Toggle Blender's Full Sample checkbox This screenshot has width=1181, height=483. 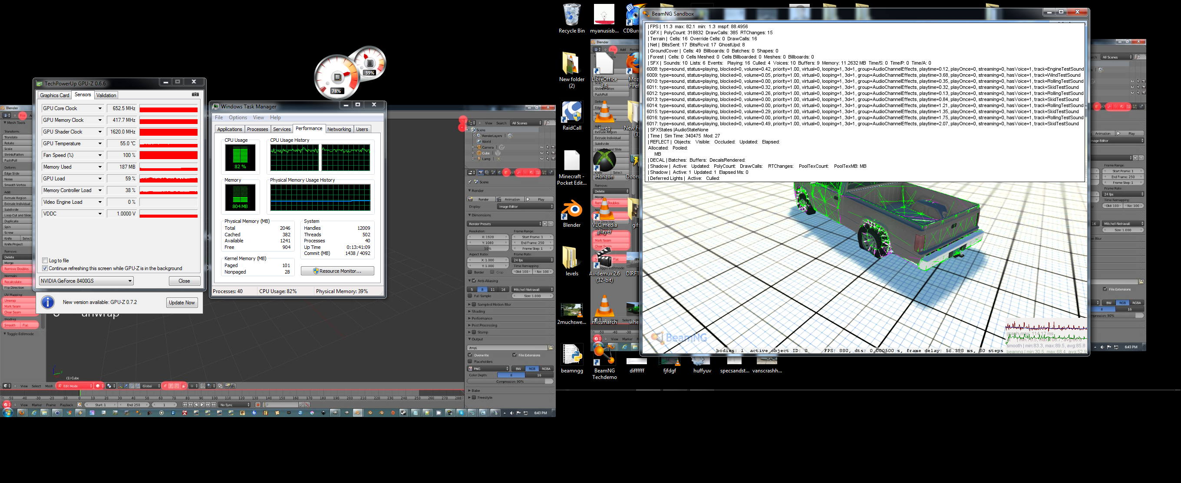click(470, 296)
